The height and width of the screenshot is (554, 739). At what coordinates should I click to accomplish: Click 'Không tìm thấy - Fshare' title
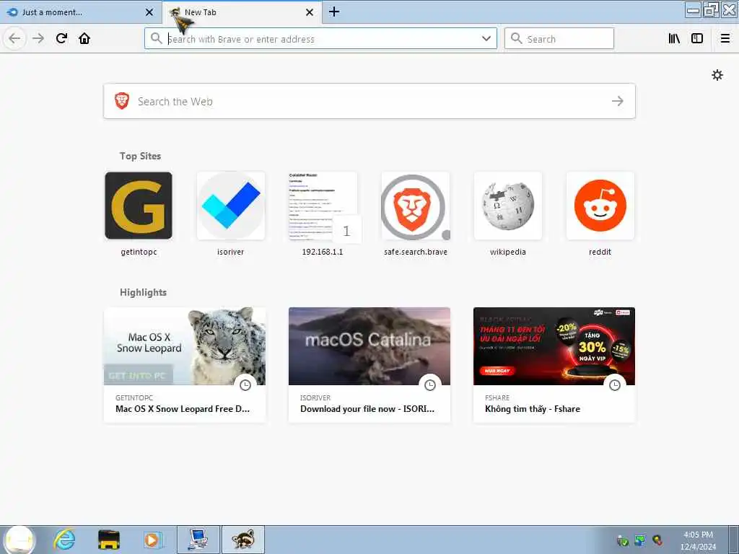pyautogui.click(x=533, y=409)
